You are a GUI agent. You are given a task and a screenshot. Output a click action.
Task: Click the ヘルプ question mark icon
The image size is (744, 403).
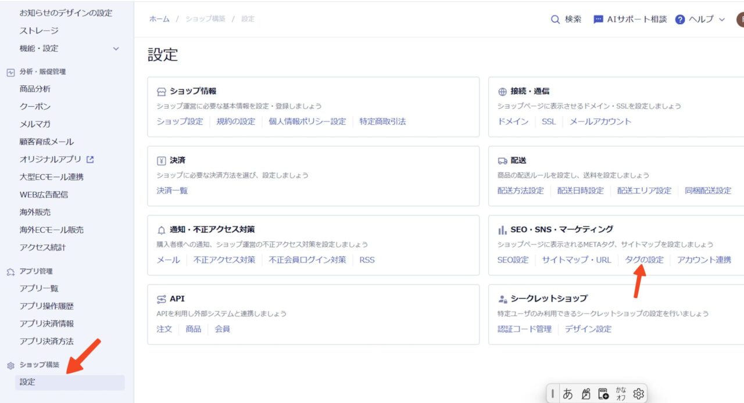[680, 19]
